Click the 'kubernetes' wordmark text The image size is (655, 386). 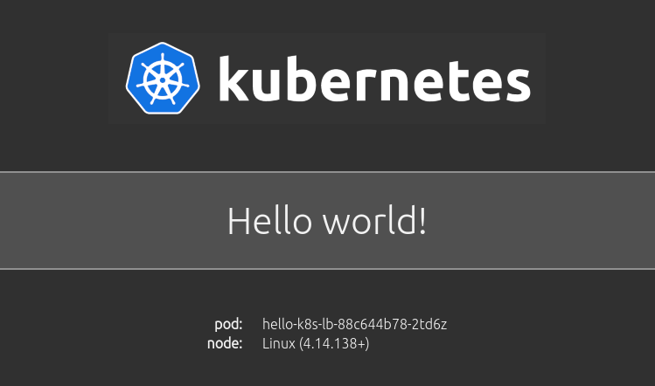[x=374, y=79]
